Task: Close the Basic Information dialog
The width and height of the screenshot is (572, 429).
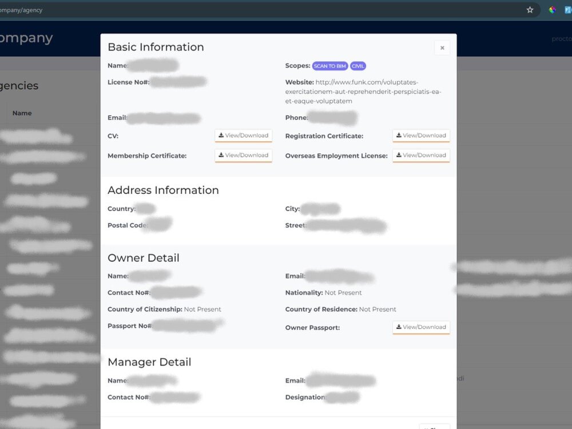Action: click(442, 47)
